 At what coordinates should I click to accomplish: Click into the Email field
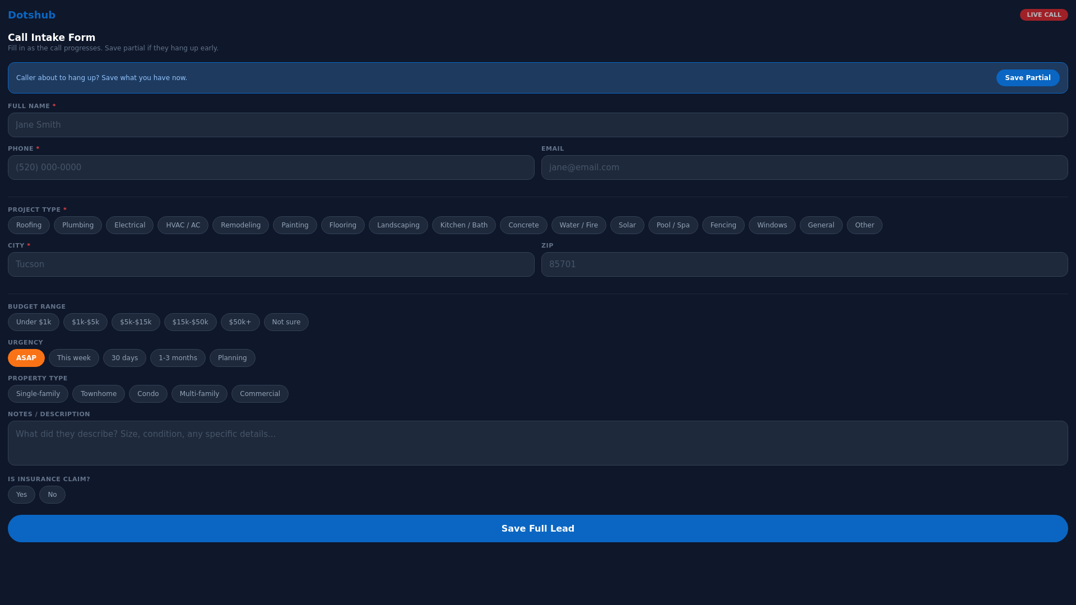805,167
